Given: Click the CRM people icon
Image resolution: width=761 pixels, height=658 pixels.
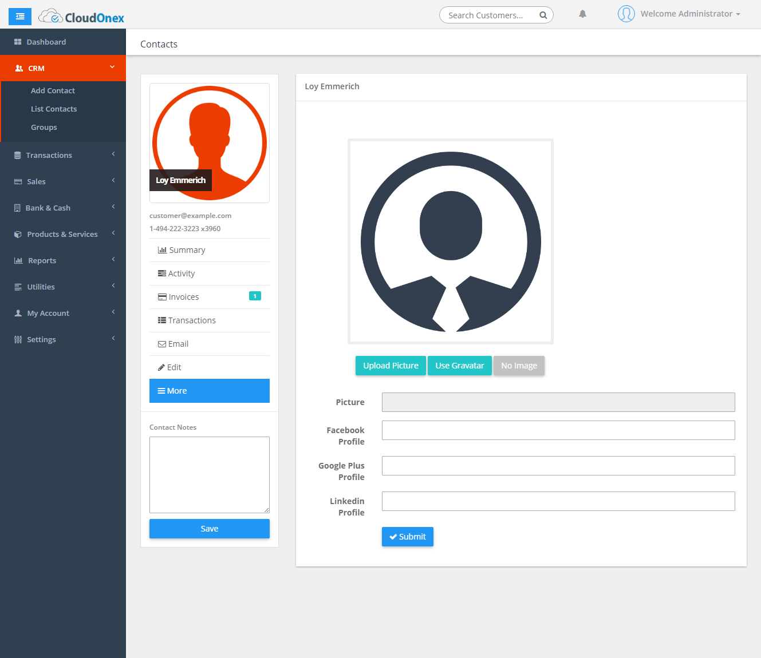Looking at the screenshot, I should tap(19, 68).
